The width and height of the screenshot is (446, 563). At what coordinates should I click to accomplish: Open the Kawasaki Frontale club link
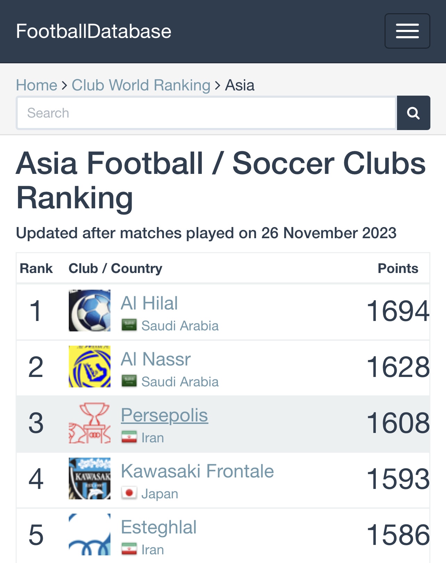(x=197, y=471)
